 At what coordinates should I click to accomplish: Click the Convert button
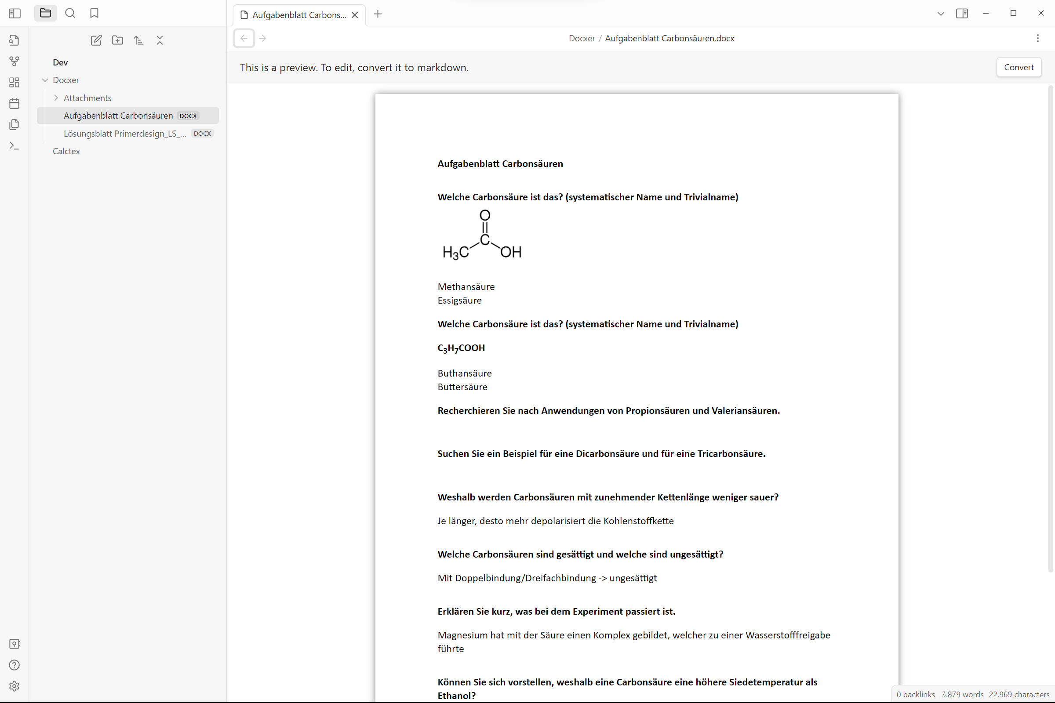pyautogui.click(x=1018, y=67)
